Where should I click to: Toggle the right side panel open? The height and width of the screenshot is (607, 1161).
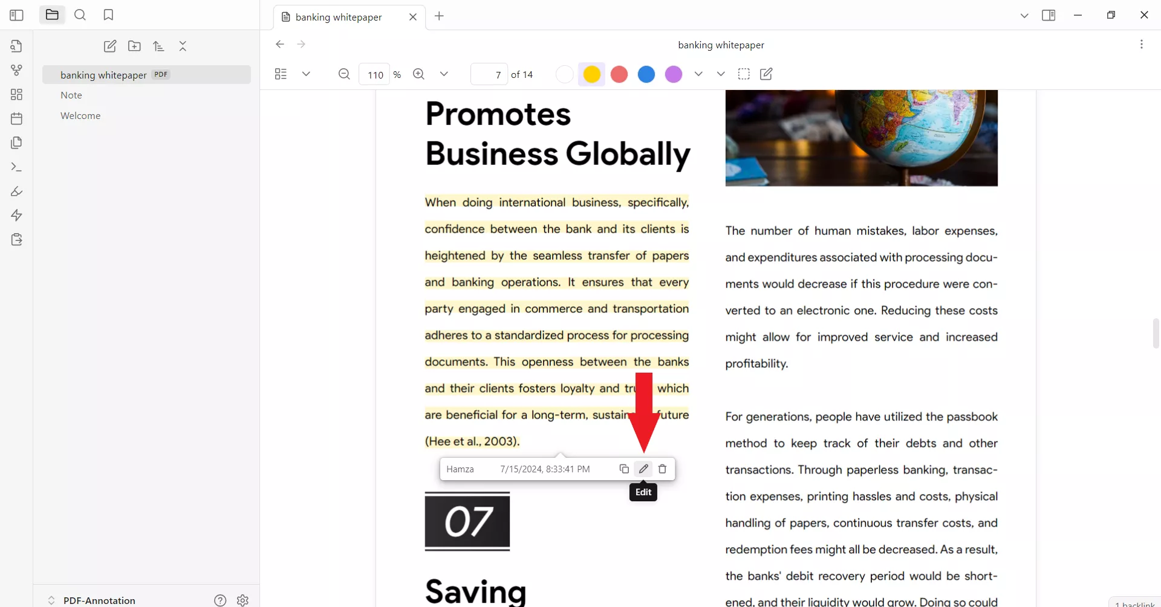pos(1049,14)
